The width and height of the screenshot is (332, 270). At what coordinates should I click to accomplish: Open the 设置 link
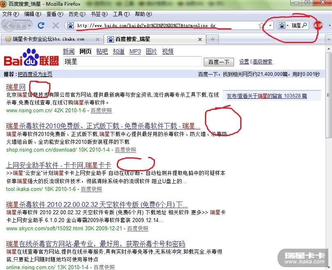click(x=244, y=61)
